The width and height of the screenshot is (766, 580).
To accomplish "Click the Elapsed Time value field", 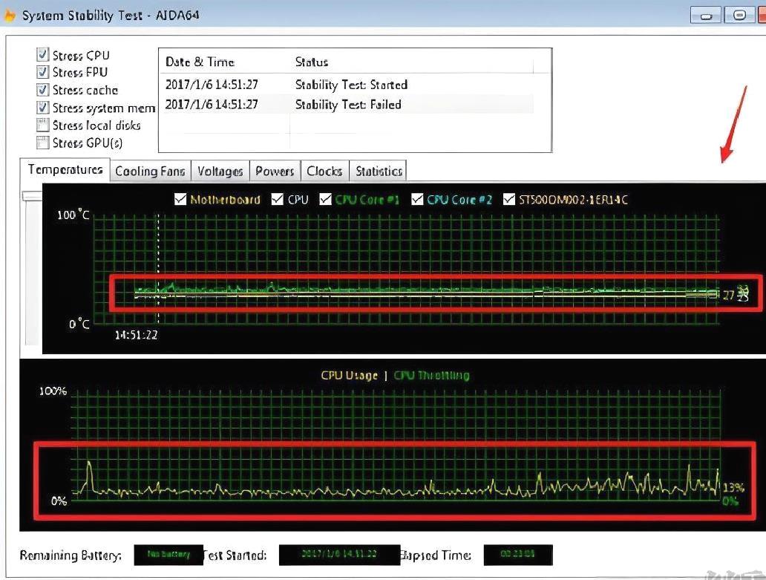I will coord(518,555).
